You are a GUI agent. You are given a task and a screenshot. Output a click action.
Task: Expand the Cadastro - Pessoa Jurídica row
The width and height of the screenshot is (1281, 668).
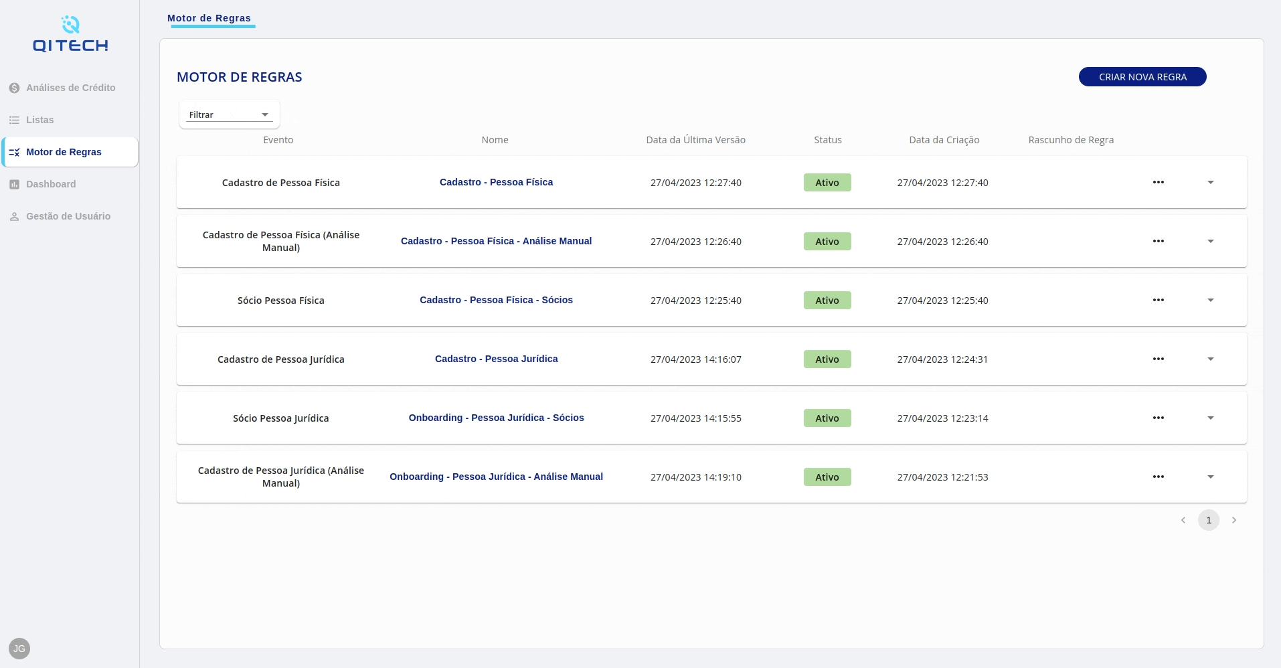click(x=1211, y=359)
